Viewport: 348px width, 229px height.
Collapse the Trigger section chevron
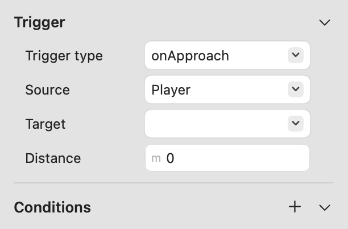[x=325, y=23]
